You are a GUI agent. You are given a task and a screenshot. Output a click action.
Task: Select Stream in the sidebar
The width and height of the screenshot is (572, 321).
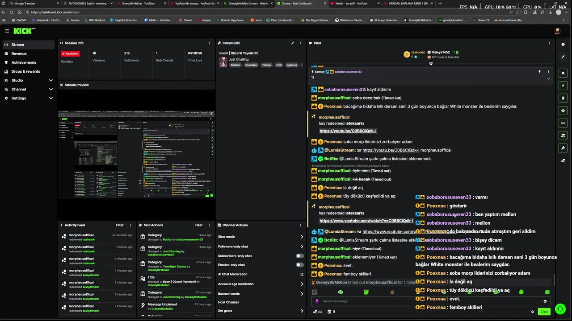point(28,45)
